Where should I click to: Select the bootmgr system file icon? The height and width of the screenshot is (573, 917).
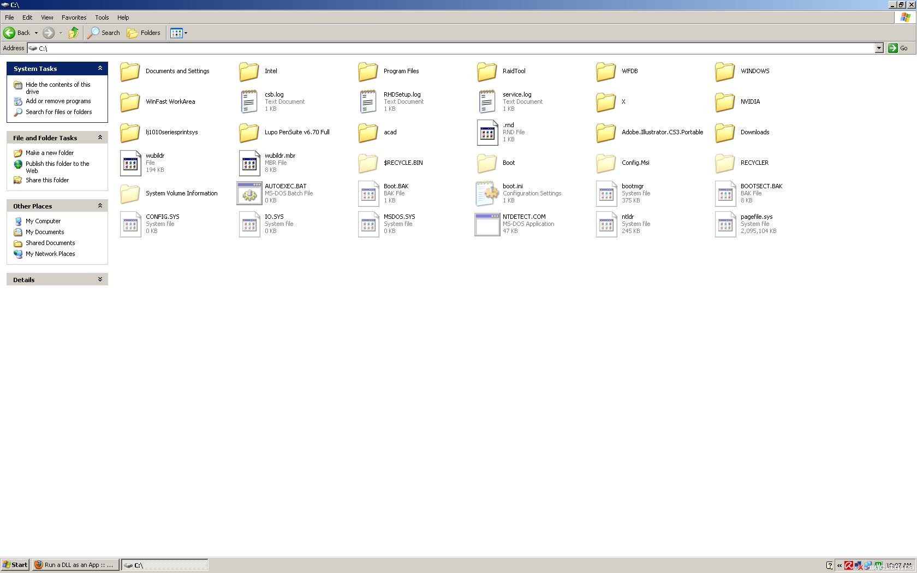(x=606, y=193)
